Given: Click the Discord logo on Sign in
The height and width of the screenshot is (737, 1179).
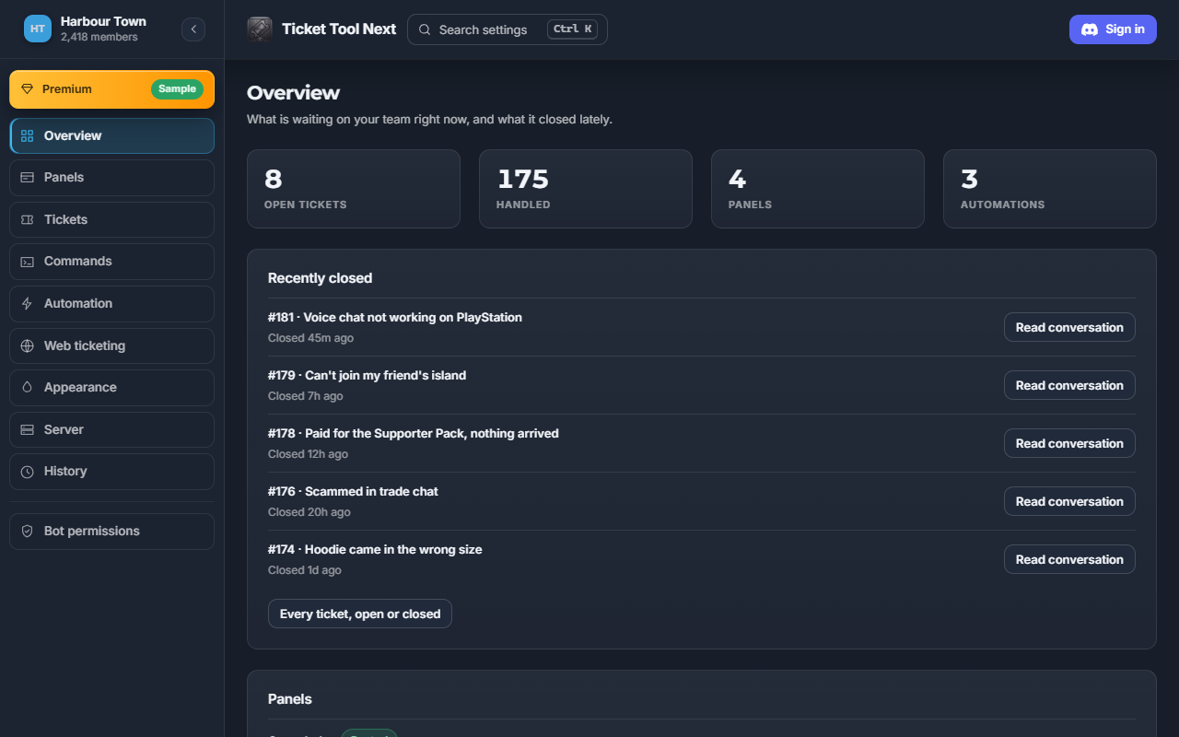Looking at the screenshot, I should (1090, 29).
